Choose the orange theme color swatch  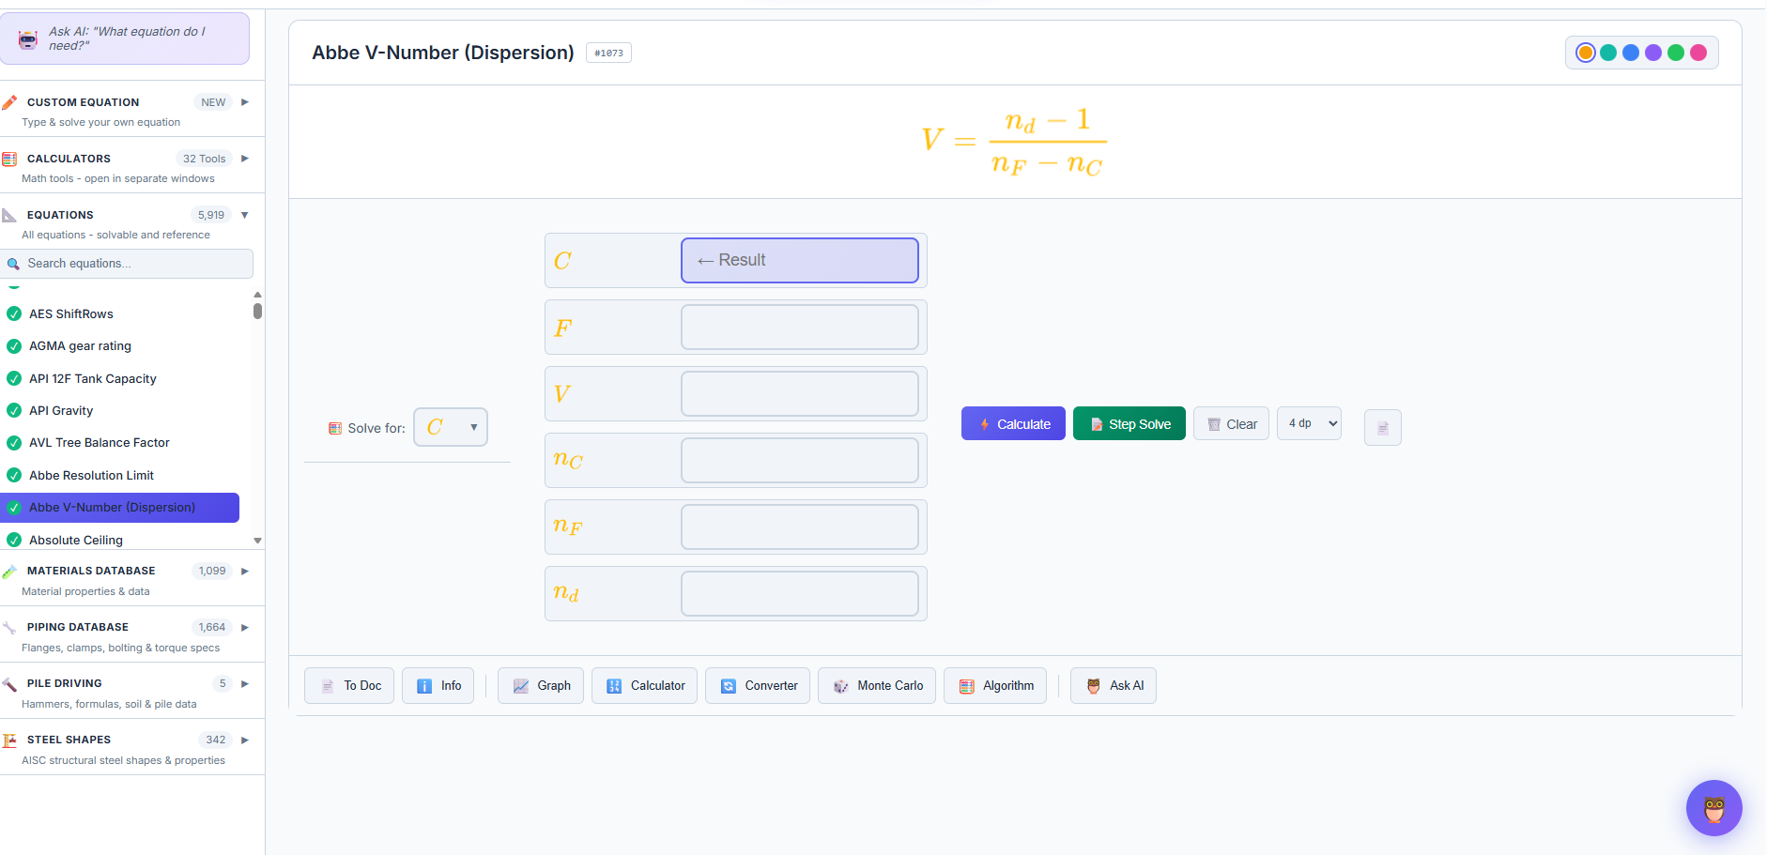click(x=1586, y=53)
